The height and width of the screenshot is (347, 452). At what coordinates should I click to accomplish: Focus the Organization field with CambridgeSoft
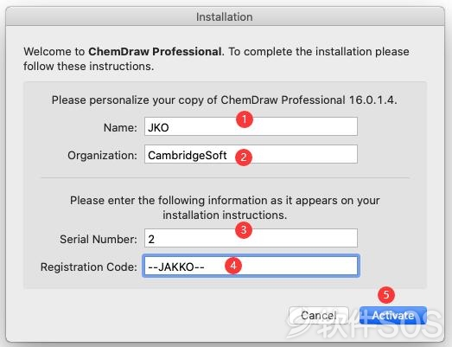pyautogui.click(x=251, y=154)
